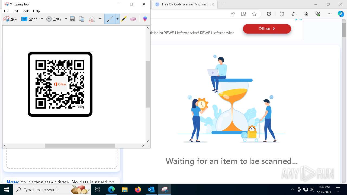The width and height of the screenshot is (347, 195).
Task: Click the Edge page vertical scrollbar
Action: point(344,30)
